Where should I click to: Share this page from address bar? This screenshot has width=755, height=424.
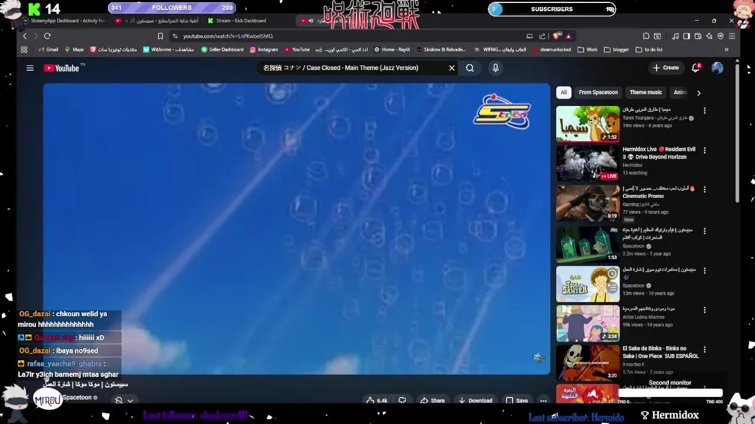coord(542,36)
